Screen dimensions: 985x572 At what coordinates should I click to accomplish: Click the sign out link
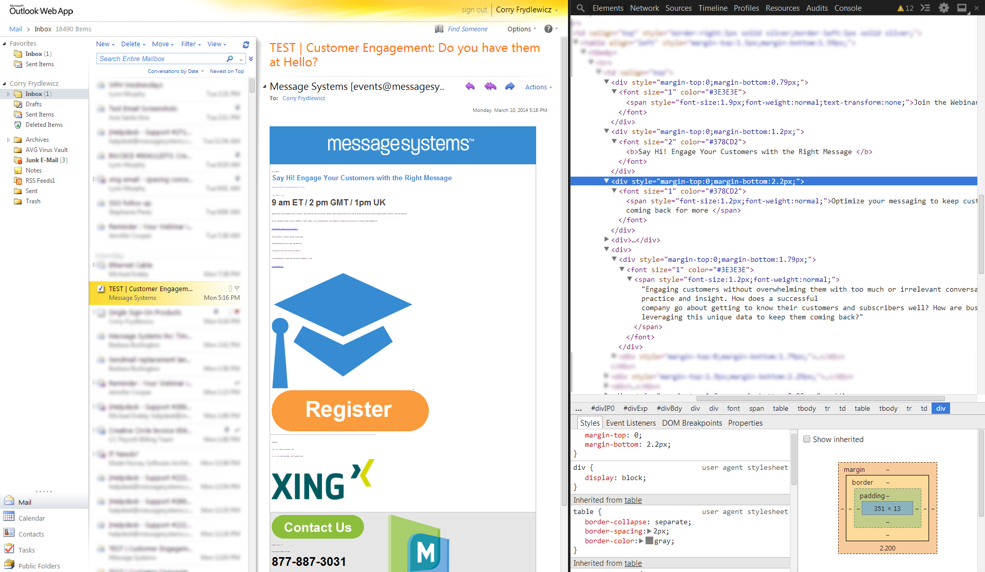pos(474,10)
